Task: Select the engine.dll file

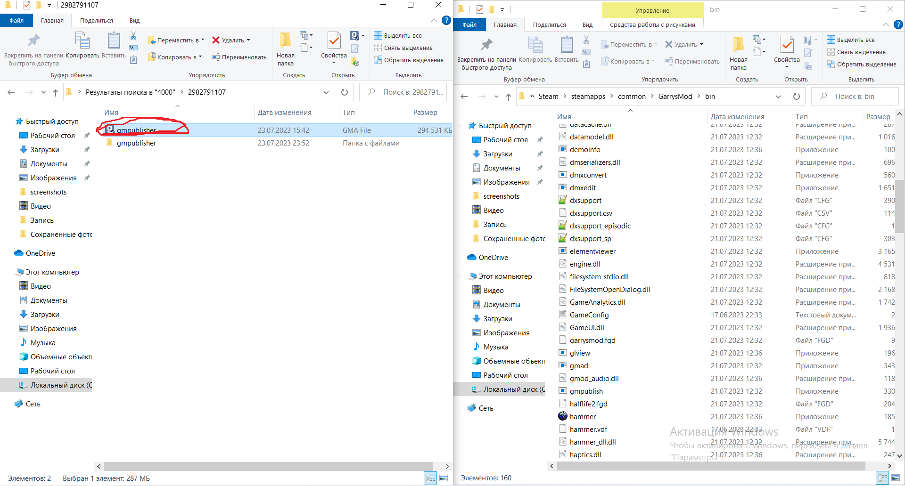Action: click(x=585, y=264)
